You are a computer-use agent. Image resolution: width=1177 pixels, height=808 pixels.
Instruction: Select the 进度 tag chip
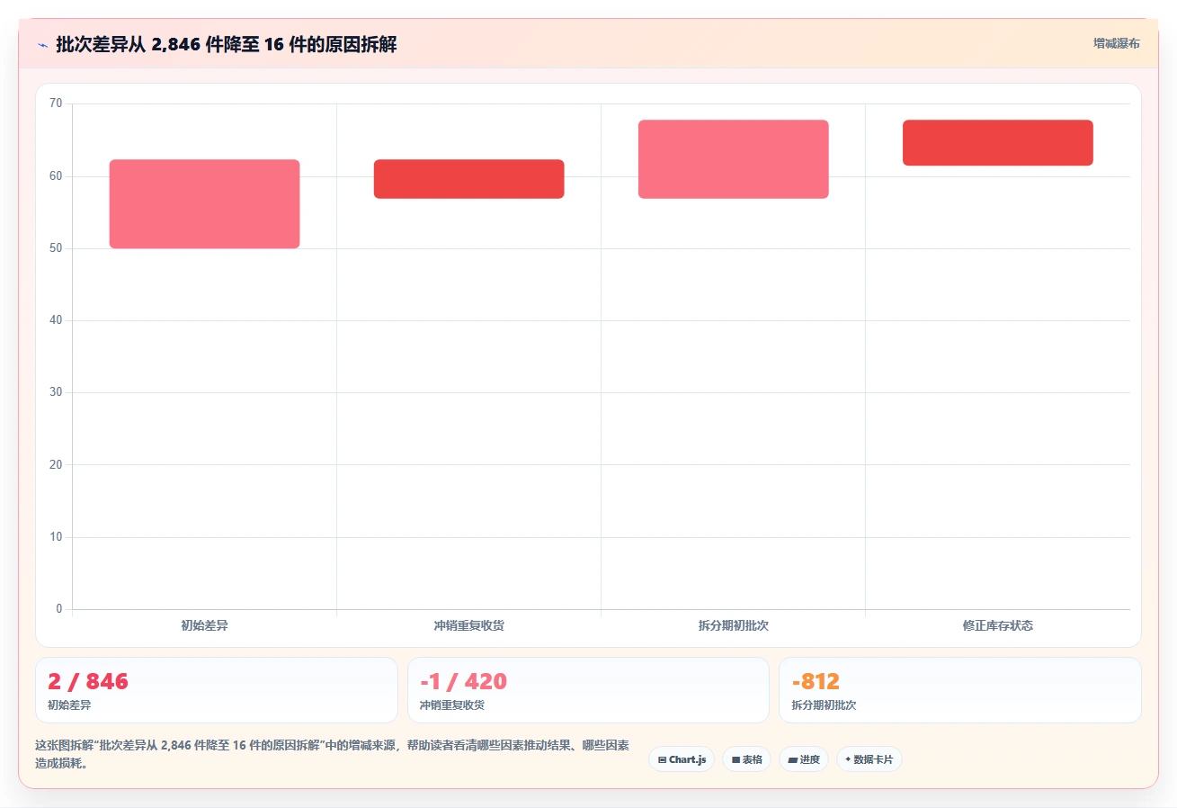(x=803, y=759)
